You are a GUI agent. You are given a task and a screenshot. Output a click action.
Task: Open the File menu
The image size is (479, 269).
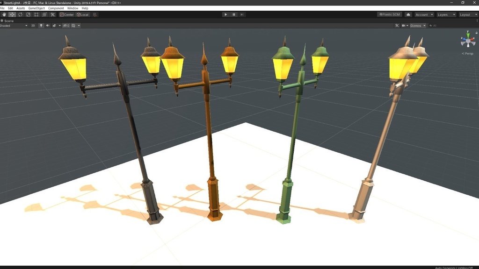pyautogui.click(x=2, y=8)
